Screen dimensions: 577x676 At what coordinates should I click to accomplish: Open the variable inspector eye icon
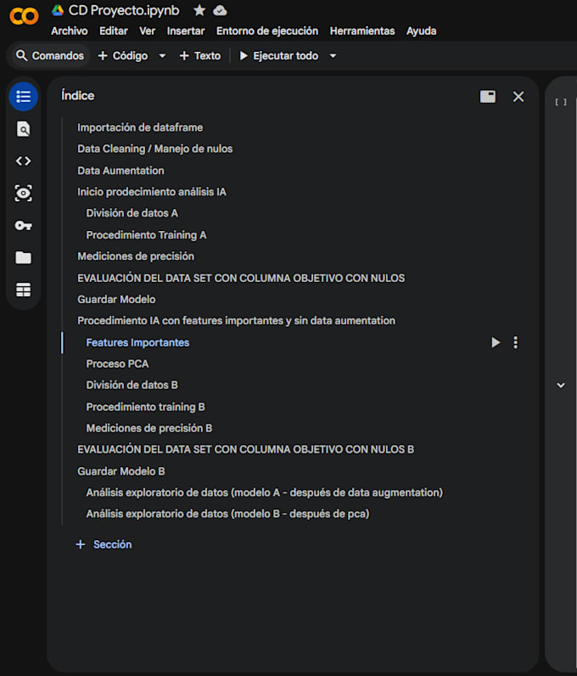pyautogui.click(x=23, y=193)
